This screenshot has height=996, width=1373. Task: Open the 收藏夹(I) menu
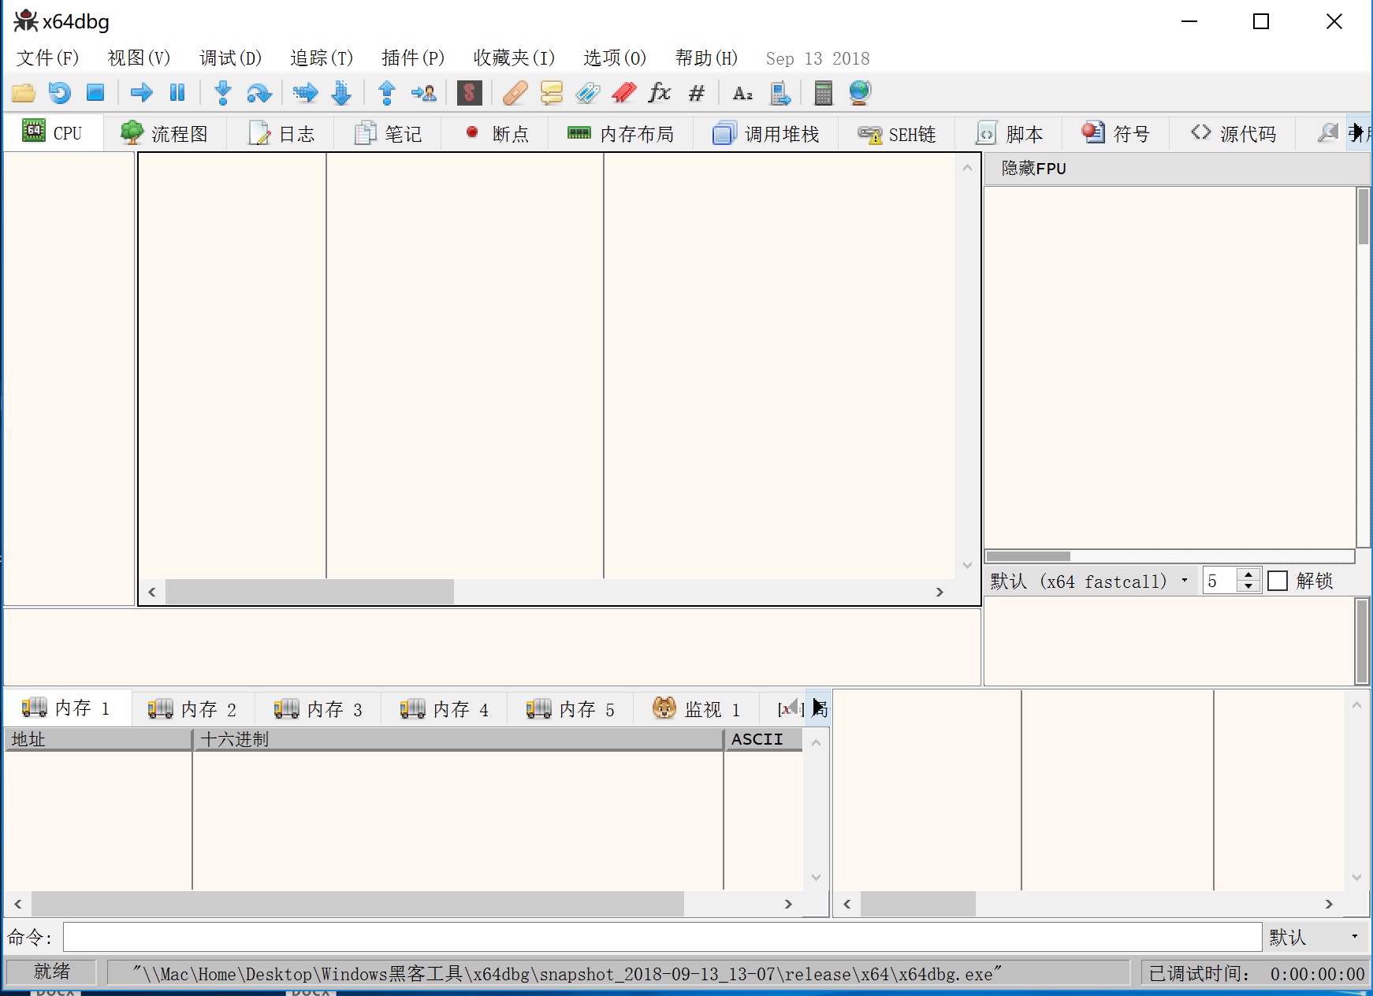click(514, 58)
